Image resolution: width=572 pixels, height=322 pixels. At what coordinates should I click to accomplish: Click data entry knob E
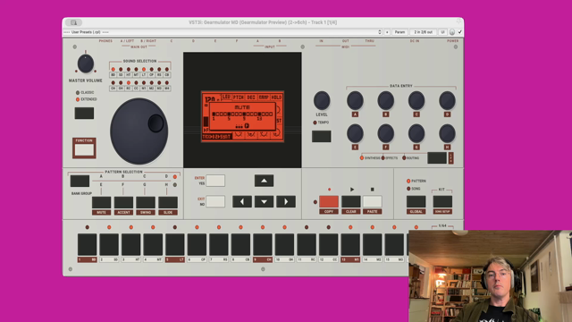point(355,133)
